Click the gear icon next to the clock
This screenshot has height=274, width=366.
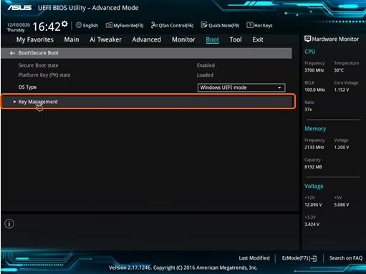pyautogui.click(x=64, y=24)
